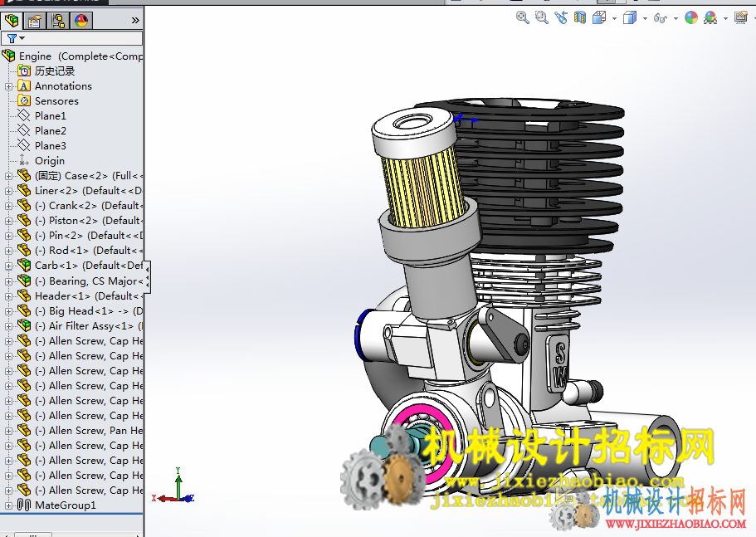Activate the Section View tool
Viewport: 756px width, 537px height.
[x=580, y=17]
